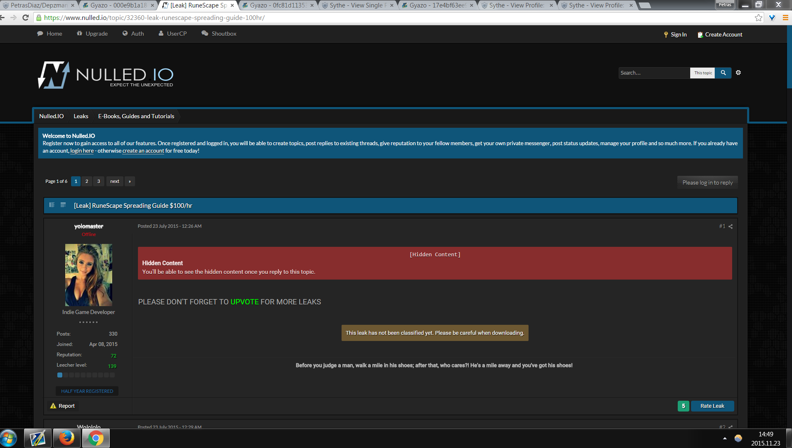Show hidden system tray icons

(725, 438)
